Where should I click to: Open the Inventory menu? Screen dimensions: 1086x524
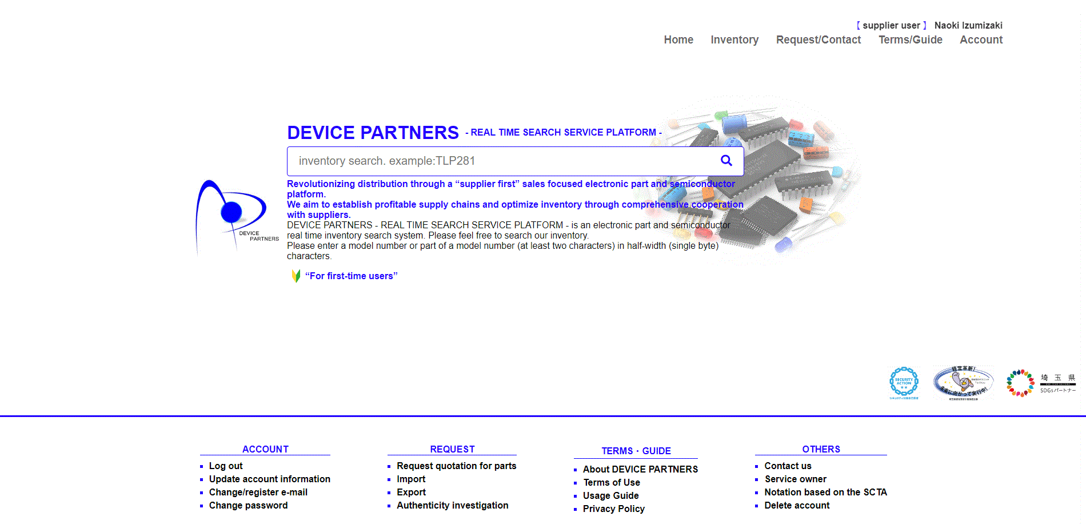(734, 39)
